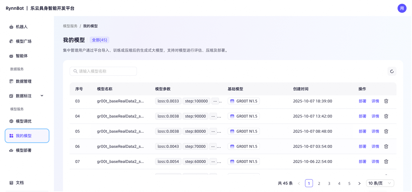
Task: Refresh the model list
Action: tap(392, 71)
